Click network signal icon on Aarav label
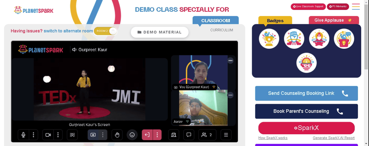This screenshot has height=146, width=369. [187, 121]
